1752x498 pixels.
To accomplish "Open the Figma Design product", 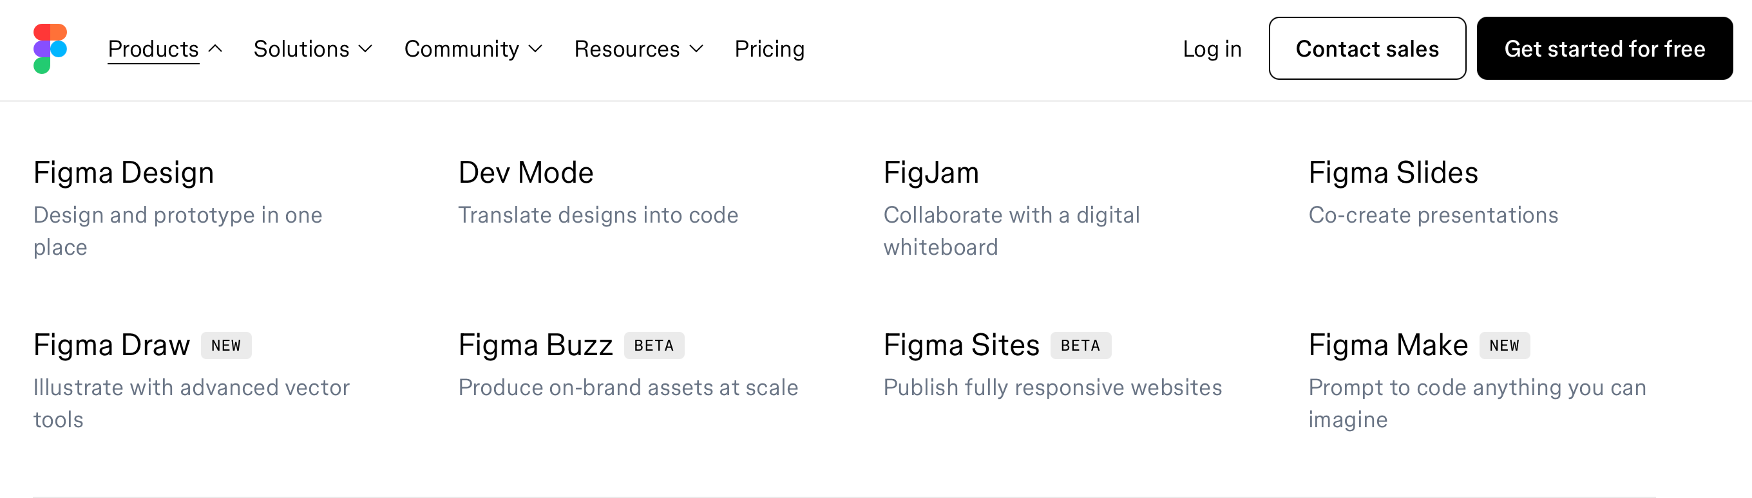I will [124, 172].
